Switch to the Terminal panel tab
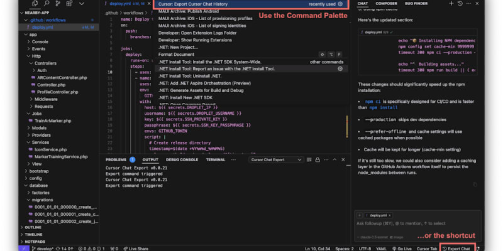 click(x=215, y=159)
